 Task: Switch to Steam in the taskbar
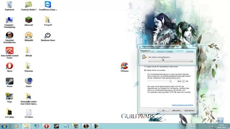[56, 126]
